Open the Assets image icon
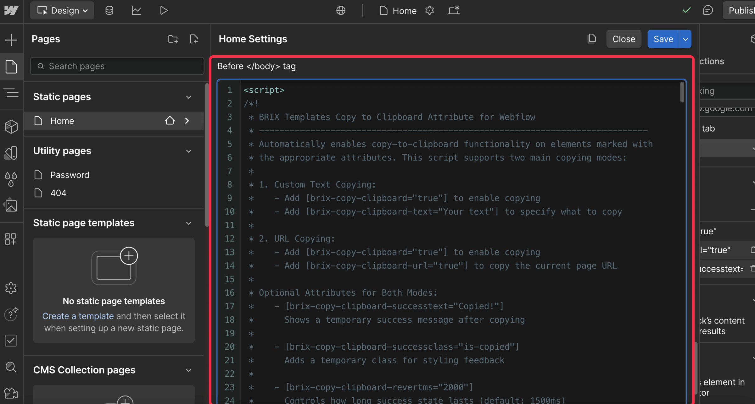Viewport: 755px width, 404px height. pos(11,206)
